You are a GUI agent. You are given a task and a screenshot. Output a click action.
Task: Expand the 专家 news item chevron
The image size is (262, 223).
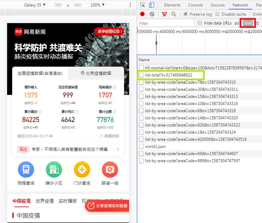pos(118,149)
